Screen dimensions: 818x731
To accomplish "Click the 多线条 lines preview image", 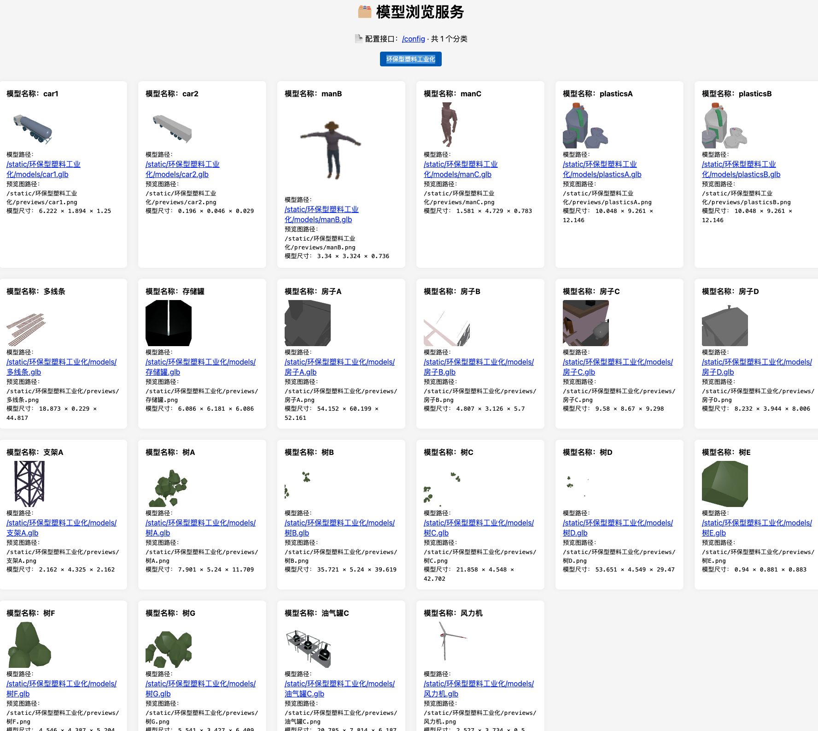I will 27,328.
